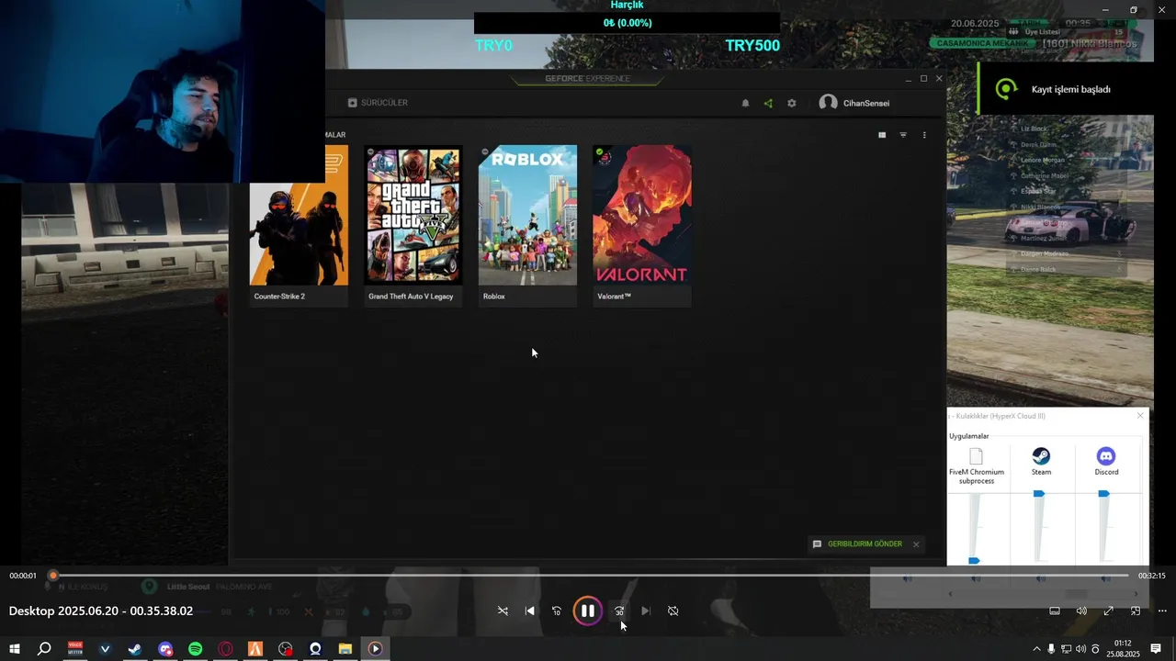Screen dimensions: 1176x661
Task: Click the video seek bar handle
Action: coord(53,576)
